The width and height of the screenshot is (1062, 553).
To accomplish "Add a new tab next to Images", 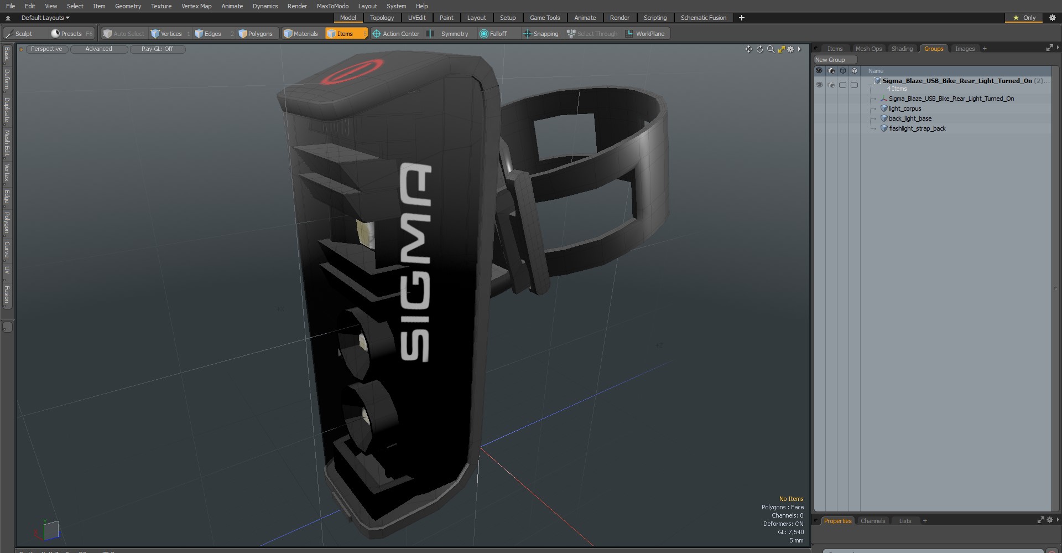I will point(985,49).
